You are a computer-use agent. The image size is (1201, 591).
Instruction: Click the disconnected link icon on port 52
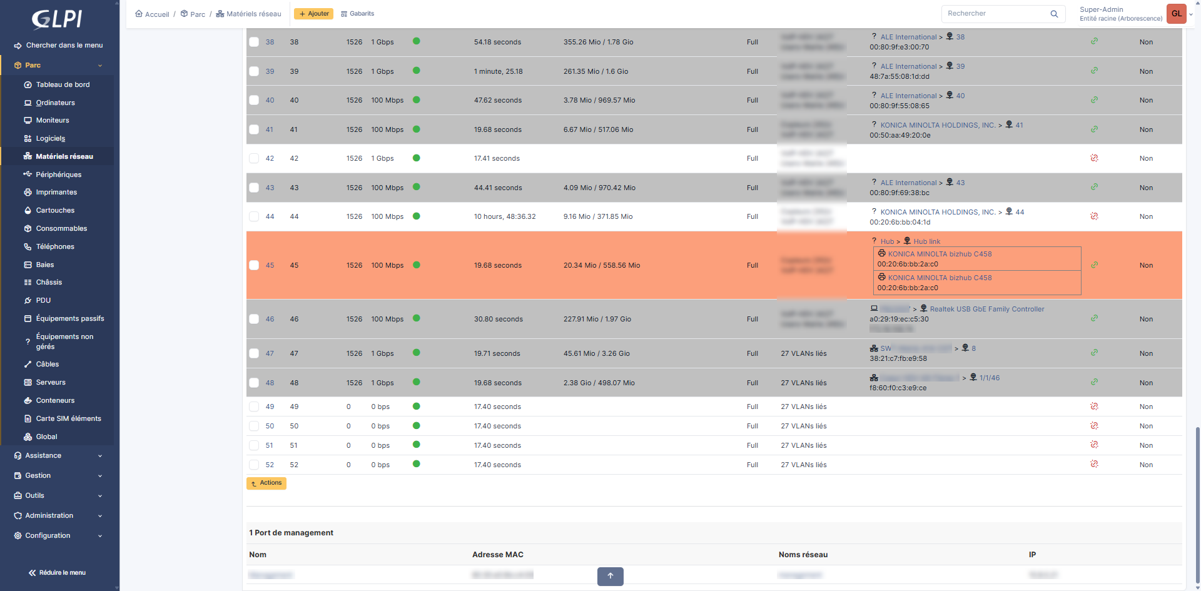click(1094, 464)
